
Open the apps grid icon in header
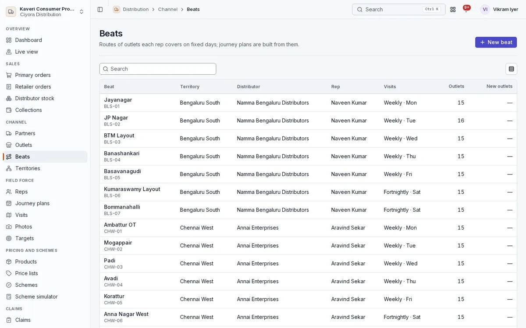[x=453, y=9]
